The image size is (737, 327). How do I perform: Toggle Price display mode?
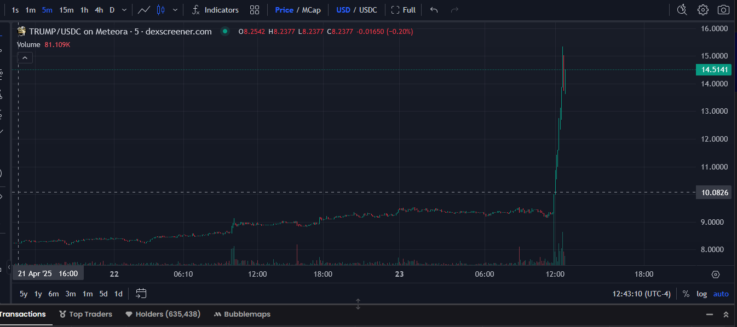284,10
